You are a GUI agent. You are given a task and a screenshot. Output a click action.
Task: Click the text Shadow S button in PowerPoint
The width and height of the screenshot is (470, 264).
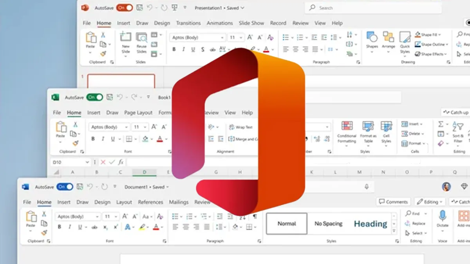pos(202,50)
